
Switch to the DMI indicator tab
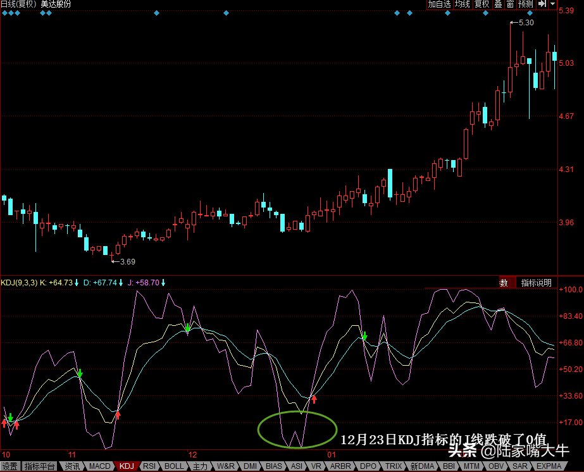click(x=251, y=466)
